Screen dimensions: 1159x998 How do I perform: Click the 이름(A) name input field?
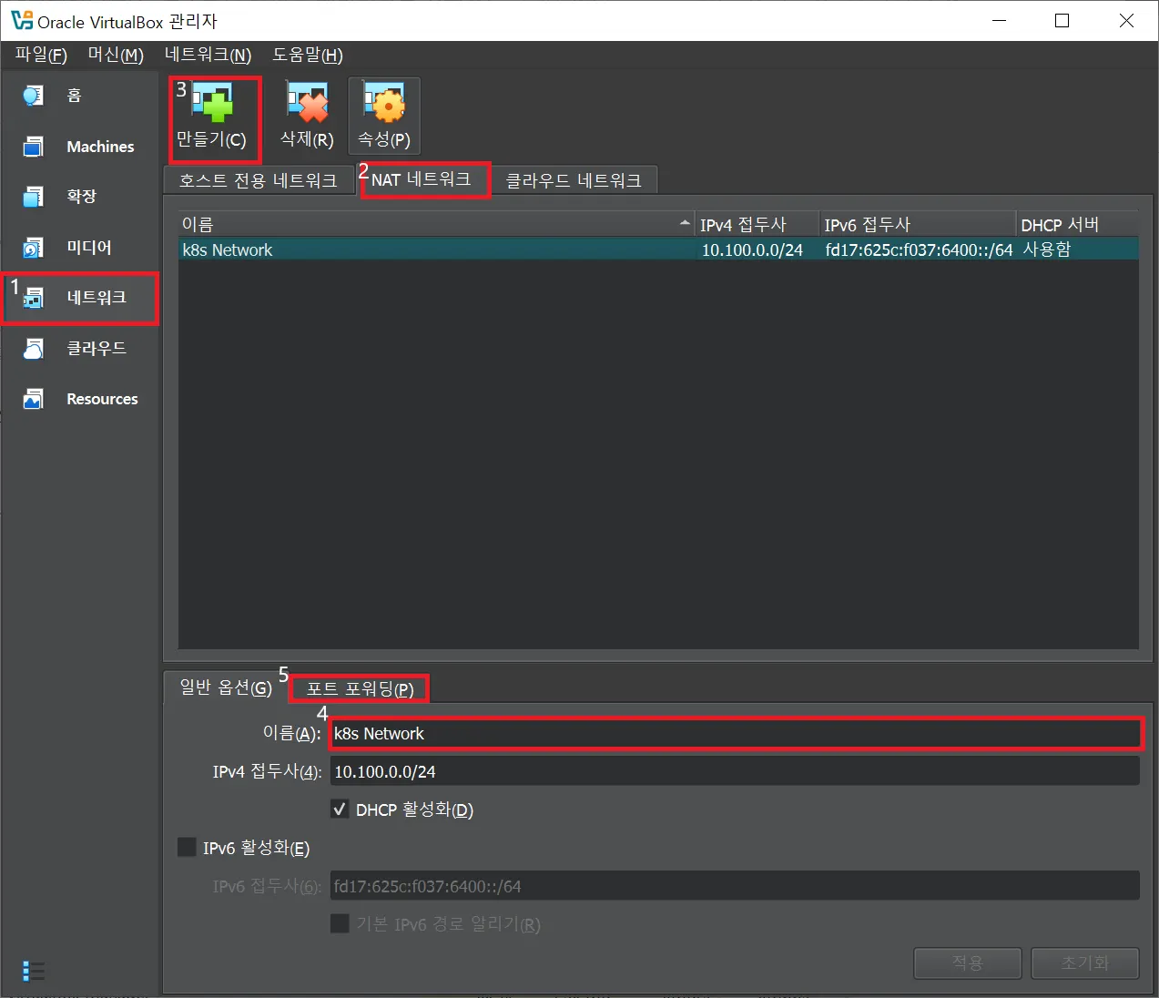tap(736, 733)
